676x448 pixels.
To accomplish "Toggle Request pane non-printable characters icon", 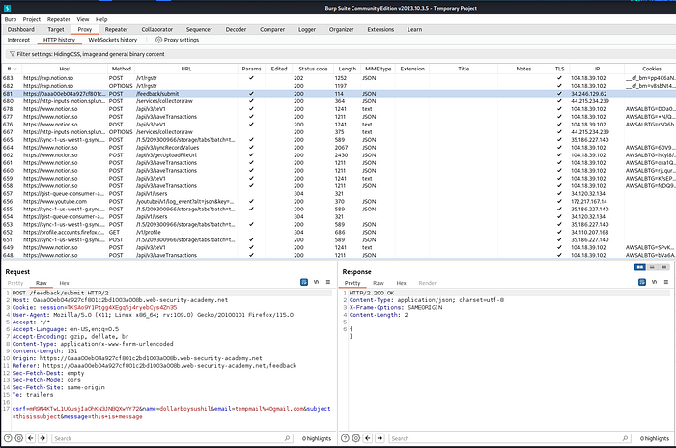I will point(316,282).
